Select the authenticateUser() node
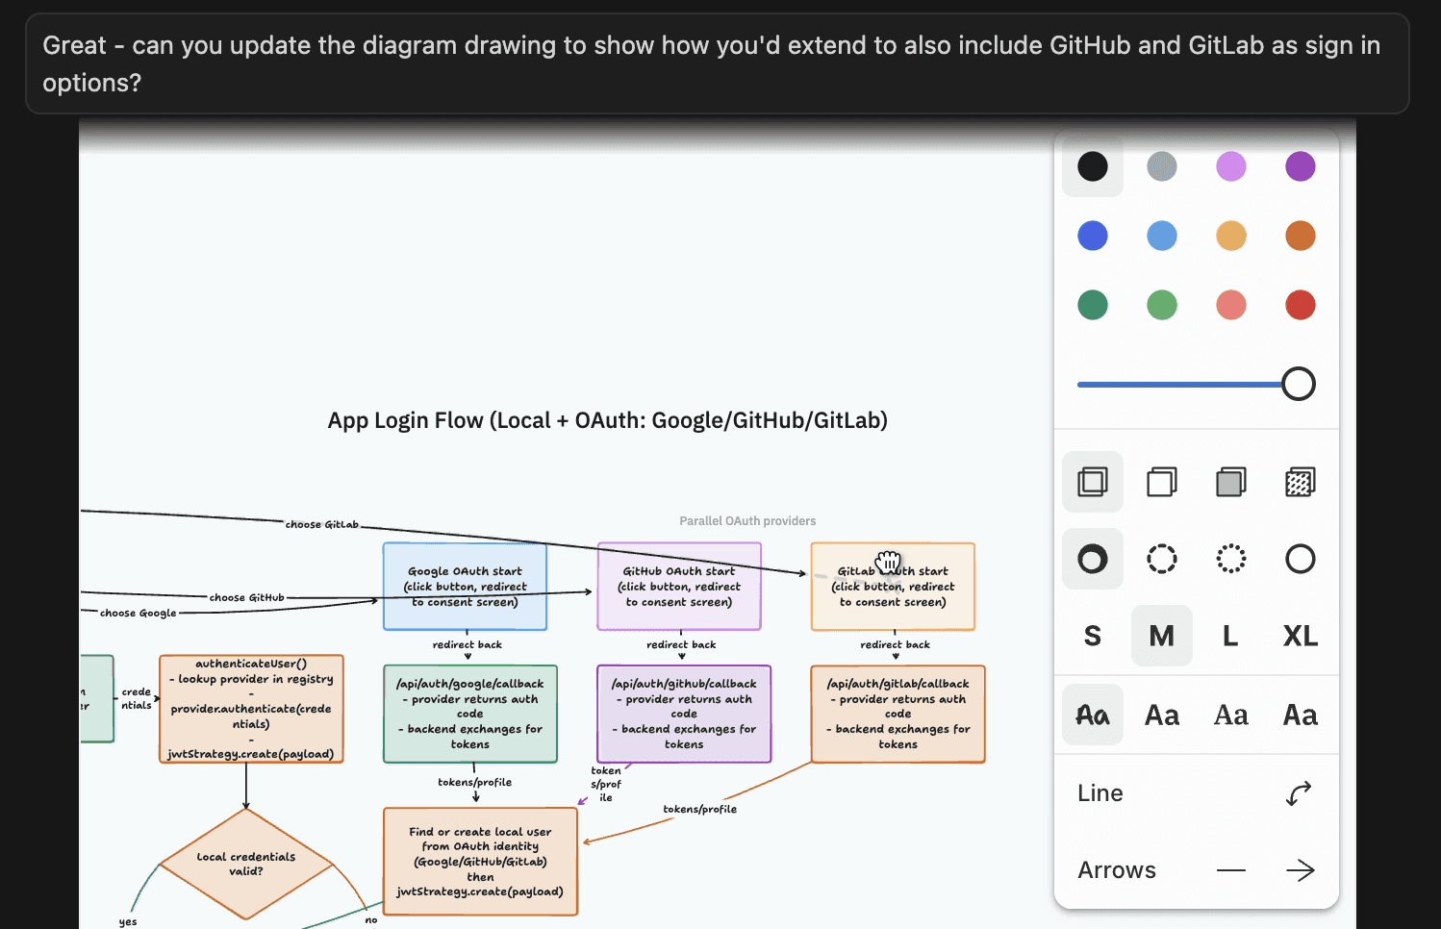 [x=251, y=709]
